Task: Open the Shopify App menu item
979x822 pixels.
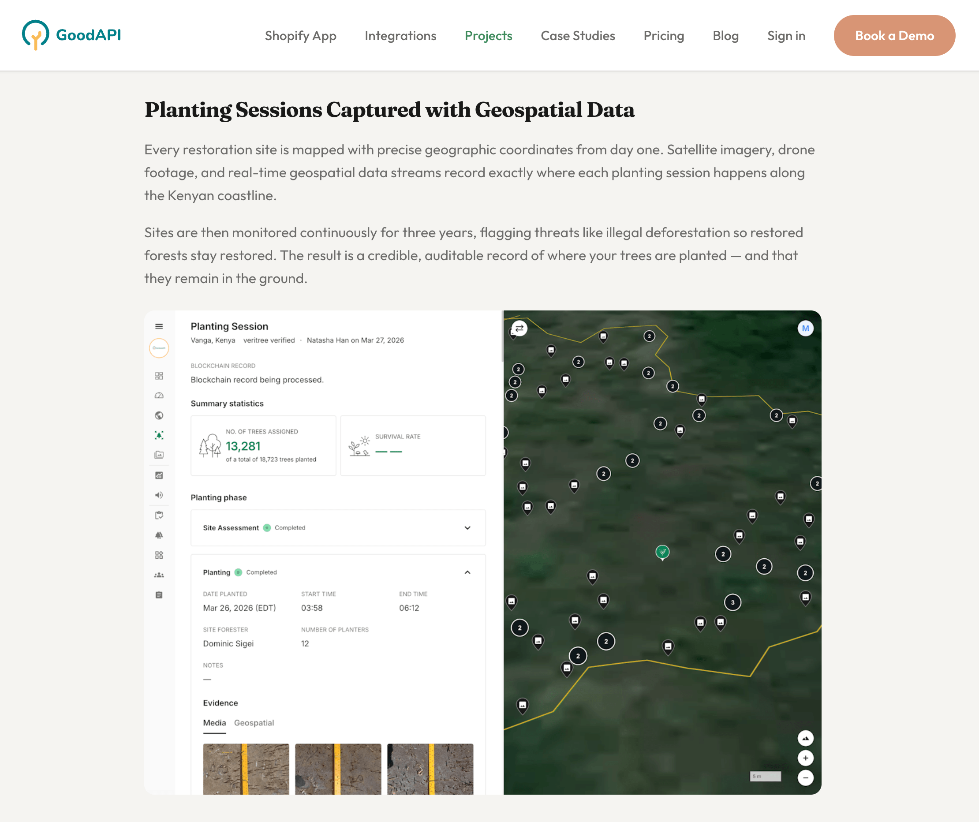Action: [300, 36]
